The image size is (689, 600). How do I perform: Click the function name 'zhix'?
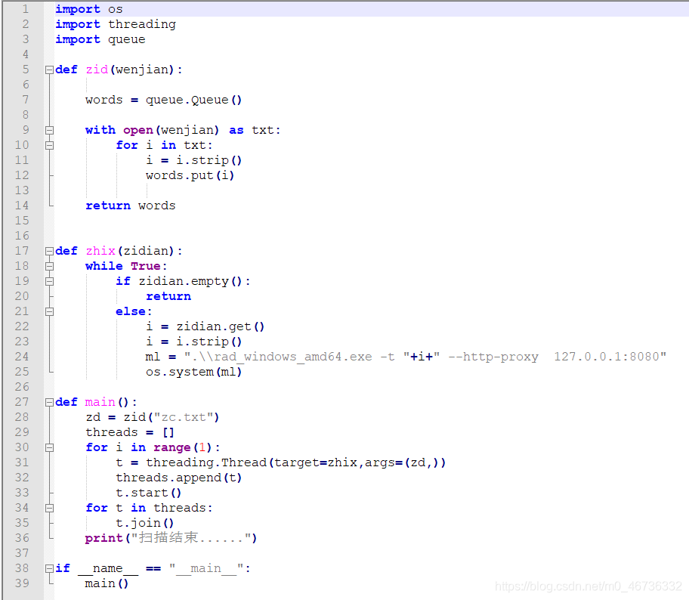point(100,251)
